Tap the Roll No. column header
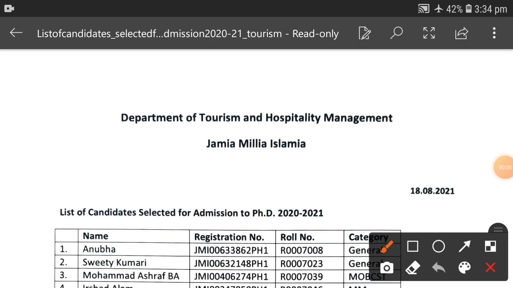This screenshot has height=288, width=513. pos(297,237)
